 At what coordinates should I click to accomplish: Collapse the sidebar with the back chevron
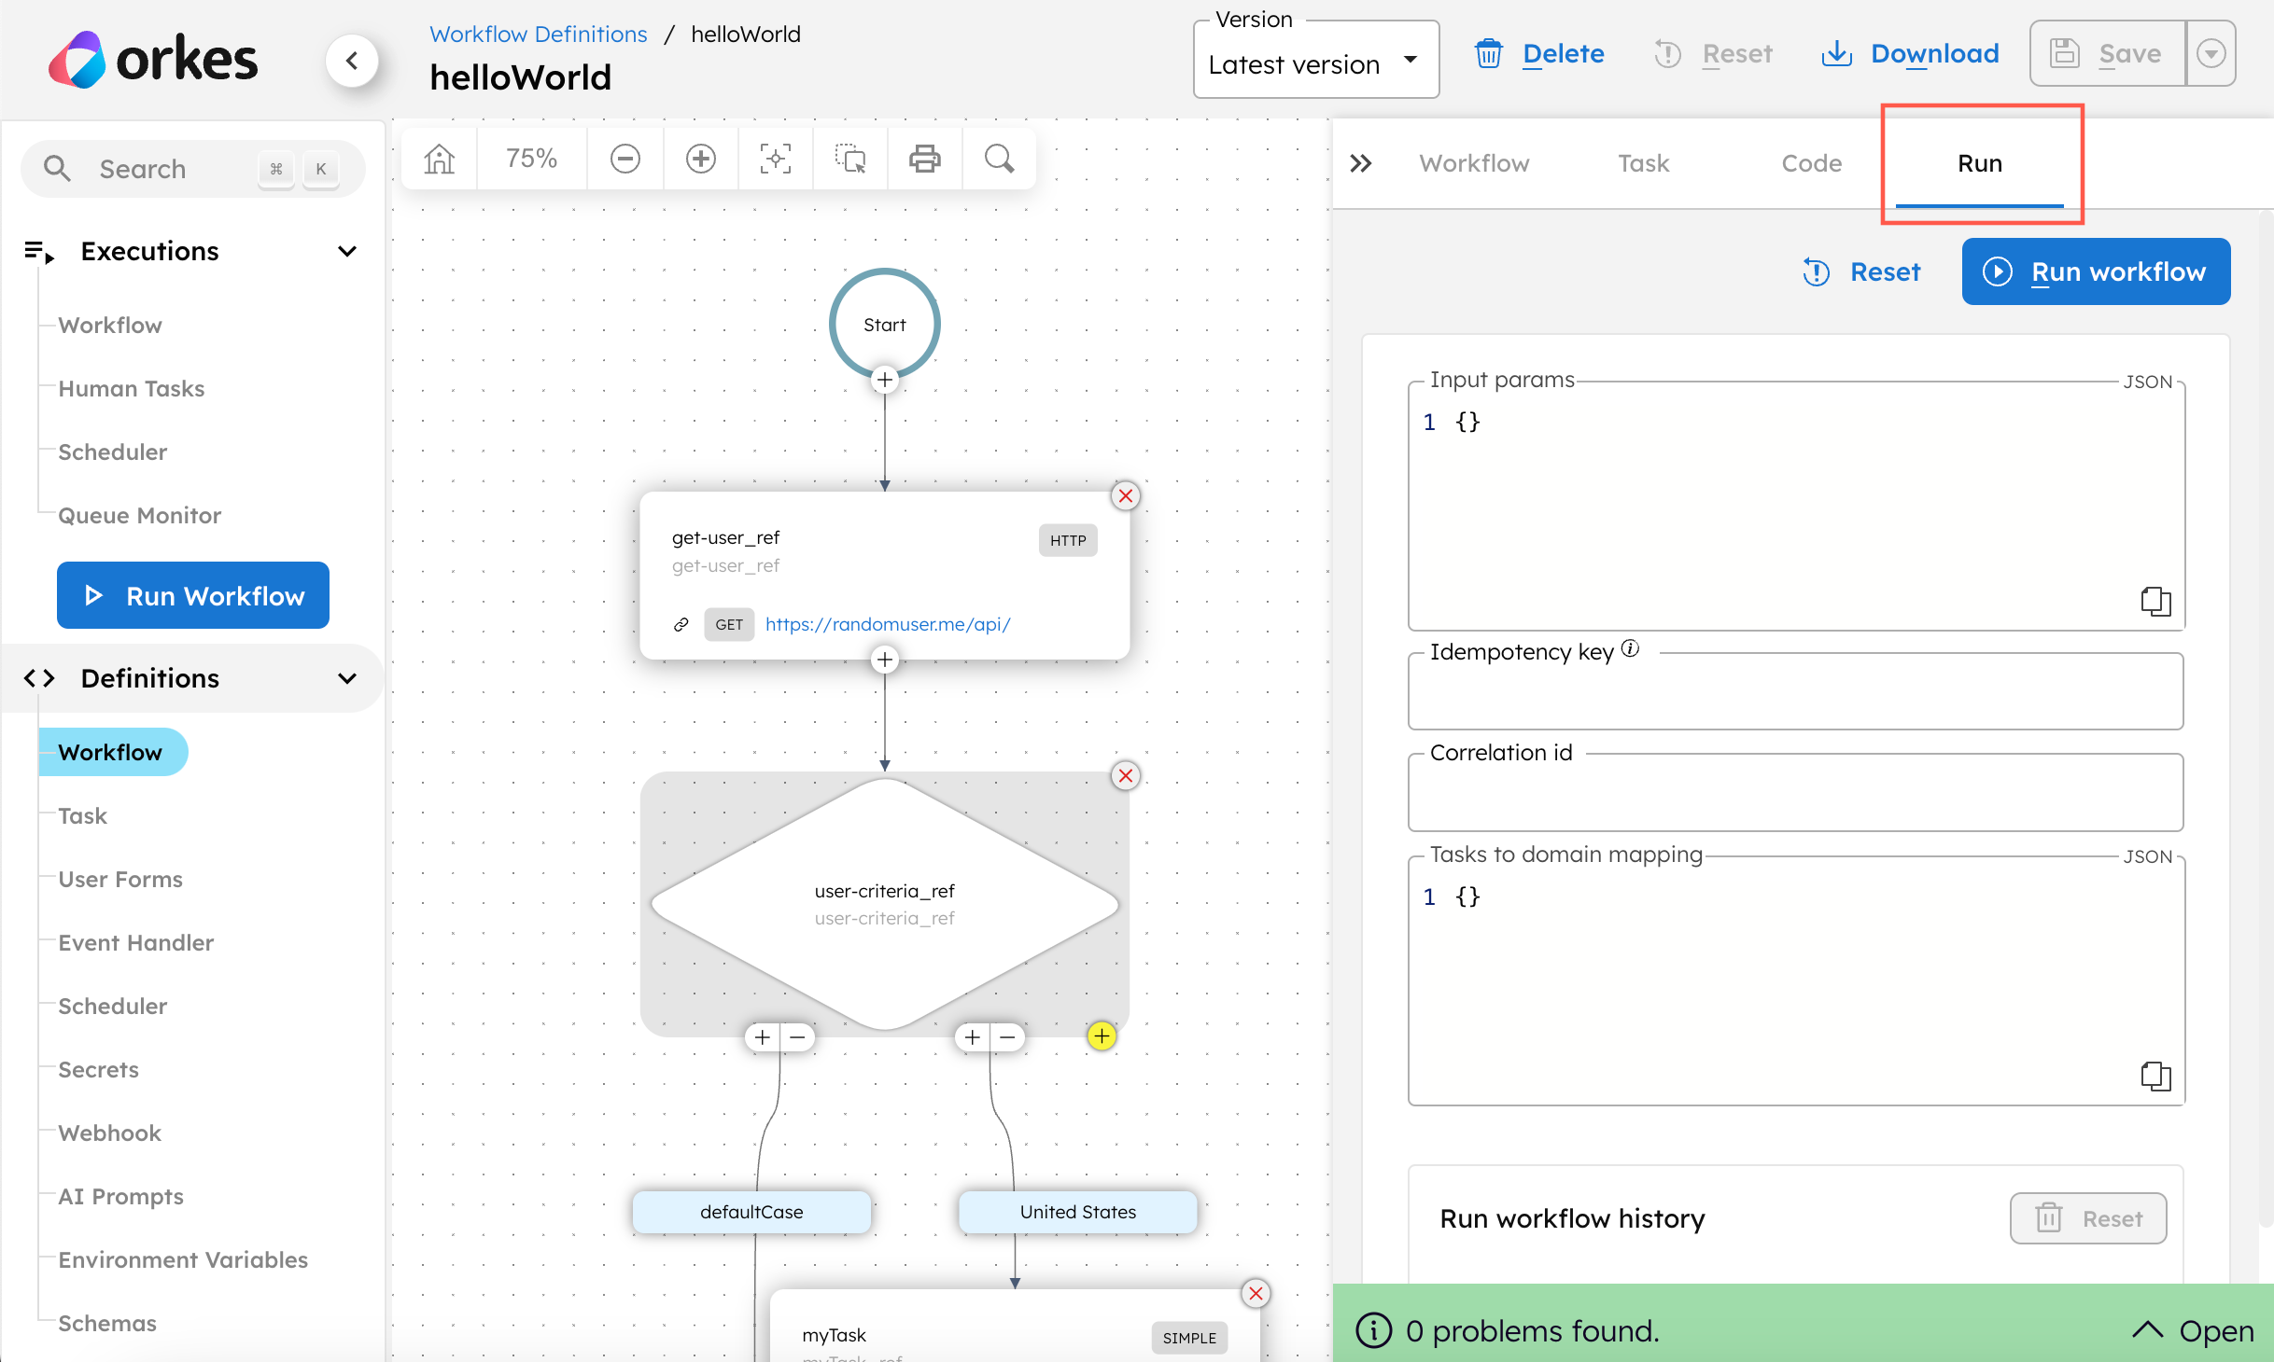click(x=352, y=61)
